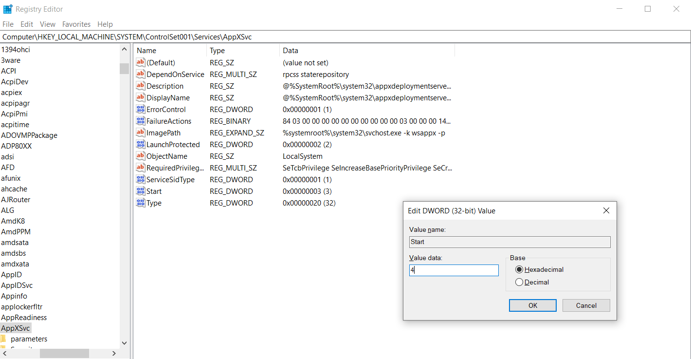The width and height of the screenshot is (691, 359).
Task: Click the Registry Editor app icon in title bar
Action: (8, 9)
